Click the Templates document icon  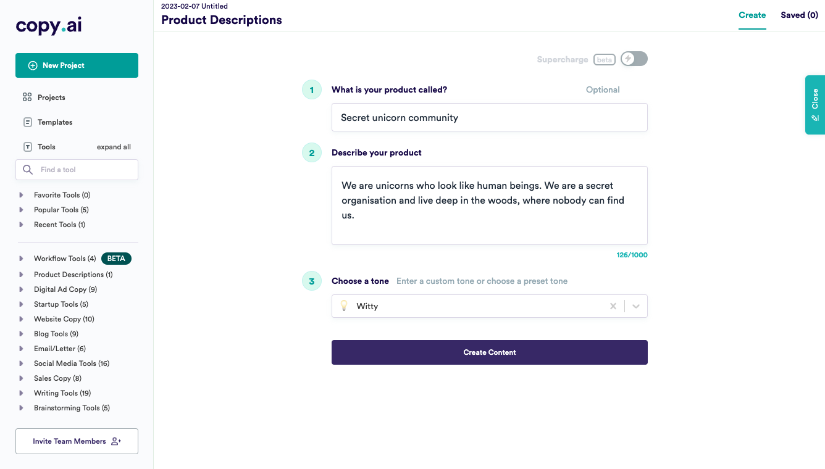coord(27,122)
